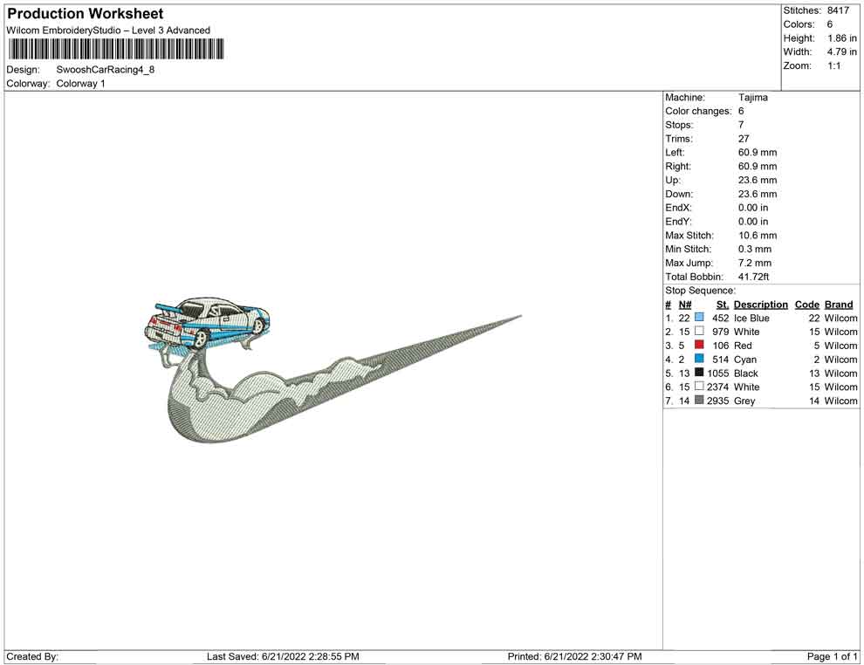Click the EndX value '0.00 in'
Image resolution: width=864 pixels, height=665 pixels.
click(x=753, y=207)
